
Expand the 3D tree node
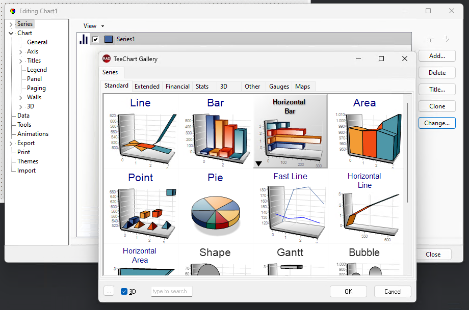click(x=20, y=106)
